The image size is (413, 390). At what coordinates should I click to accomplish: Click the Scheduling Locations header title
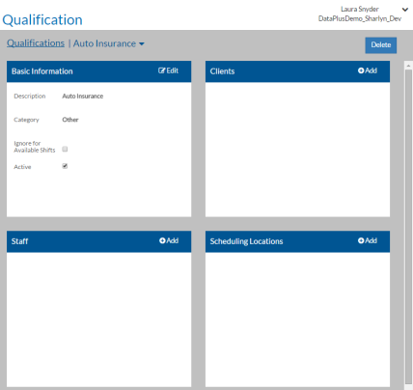click(x=246, y=241)
